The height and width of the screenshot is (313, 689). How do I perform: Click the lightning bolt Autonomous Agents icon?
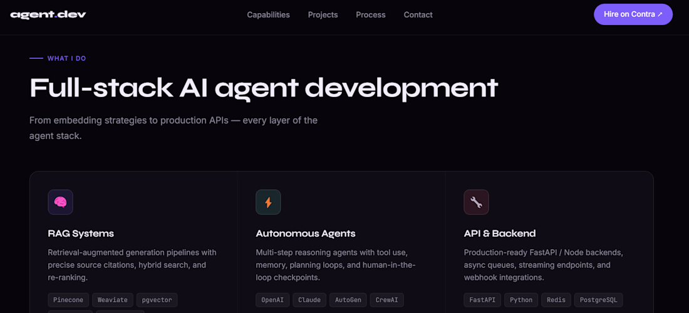click(x=268, y=202)
